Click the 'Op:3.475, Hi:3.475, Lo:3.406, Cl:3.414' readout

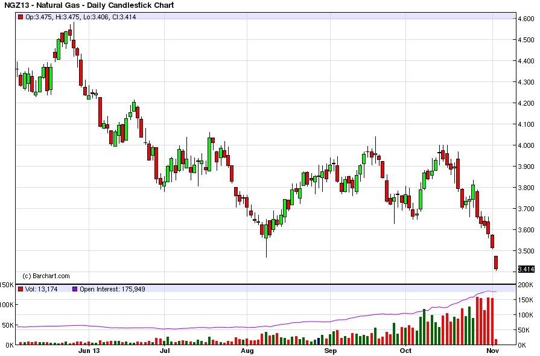coord(81,17)
